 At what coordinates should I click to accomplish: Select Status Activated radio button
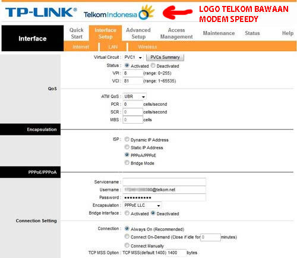(127, 65)
